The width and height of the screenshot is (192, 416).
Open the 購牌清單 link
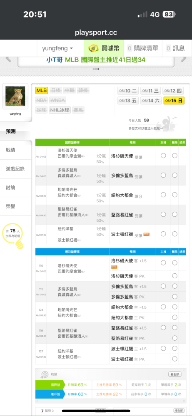(x=143, y=48)
